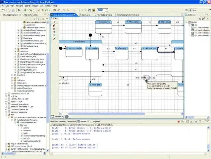This screenshot has height=159, width=211.
Task: Switch to the Problems tab
Action: pos(55,122)
